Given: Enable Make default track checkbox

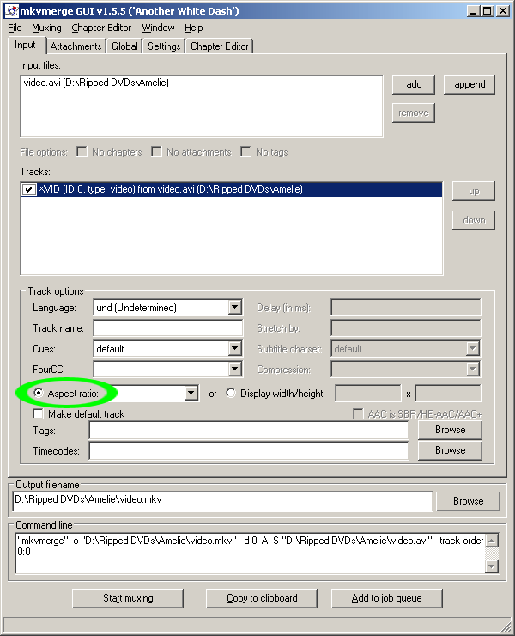Looking at the screenshot, I should pyautogui.click(x=38, y=414).
